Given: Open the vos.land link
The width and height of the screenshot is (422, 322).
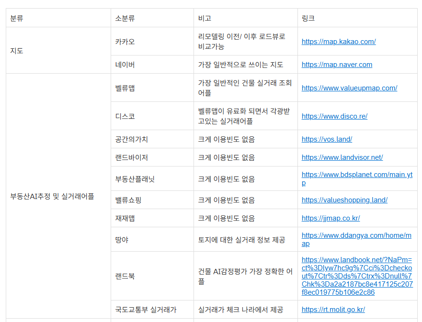Looking at the screenshot, I should tap(327, 139).
